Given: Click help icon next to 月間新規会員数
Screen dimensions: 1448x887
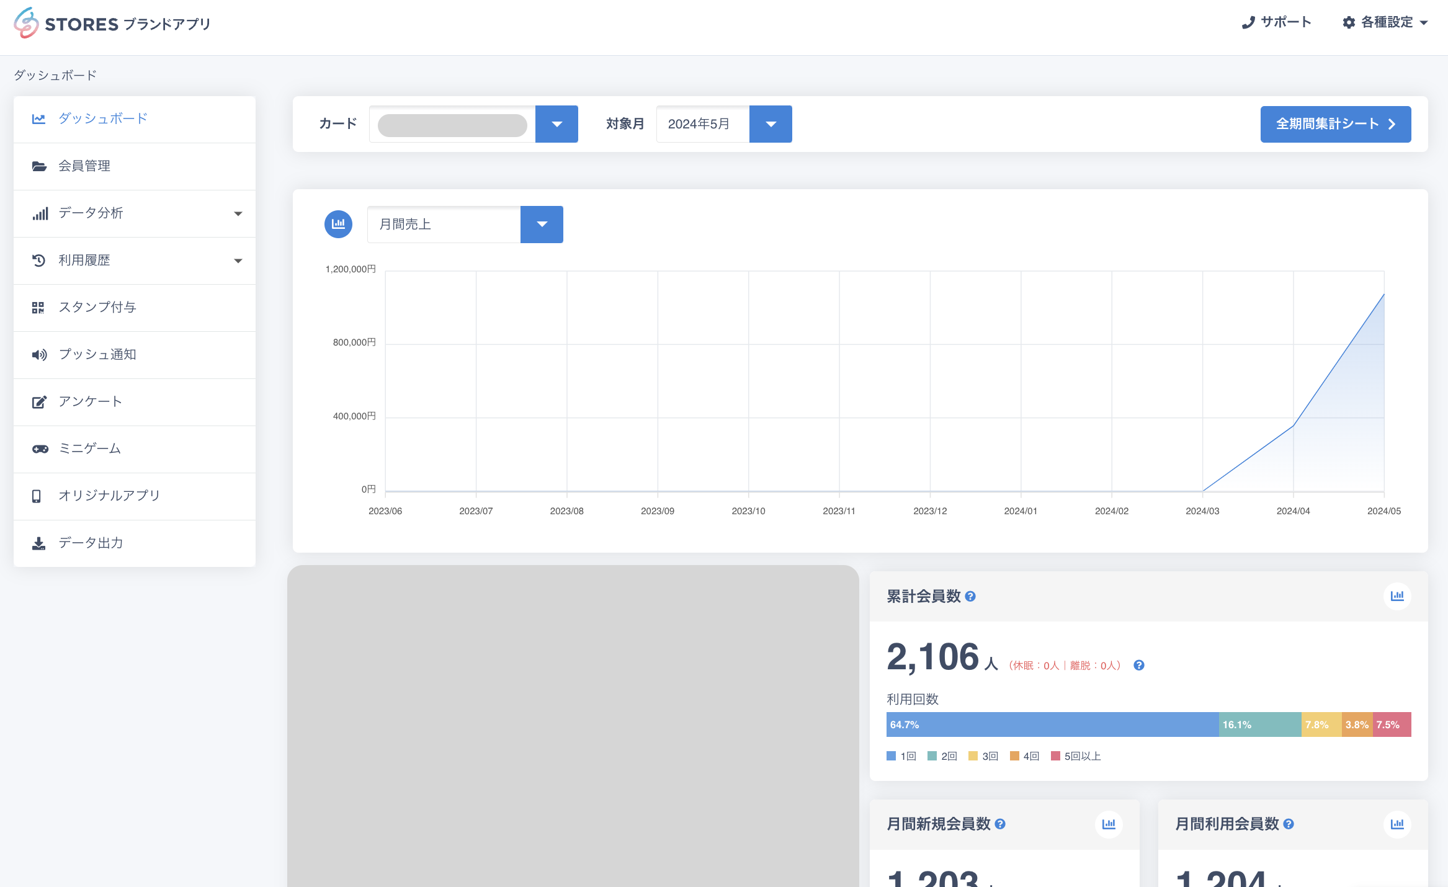Looking at the screenshot, I should (x=1000, y=824).
